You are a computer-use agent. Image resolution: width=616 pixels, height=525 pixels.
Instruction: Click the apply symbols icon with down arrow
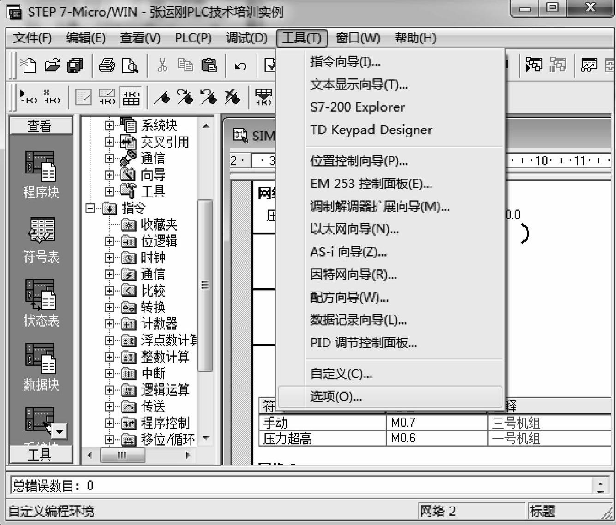263,97
